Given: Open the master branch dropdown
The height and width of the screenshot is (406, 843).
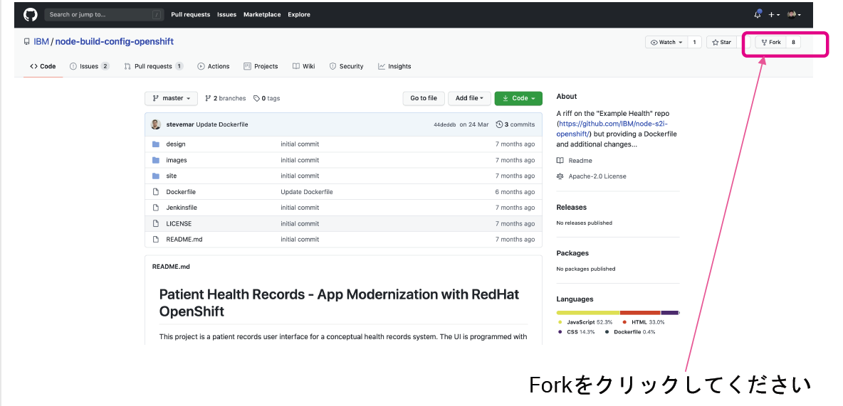Looking at the screenshot, I should (171, 98).
